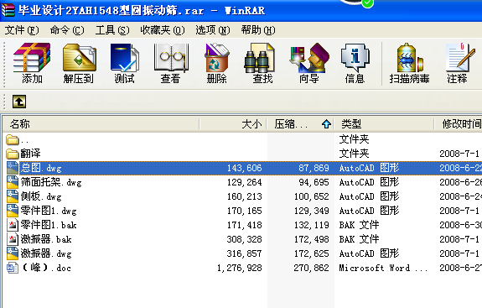Click selected row name 总图.dwg

[x=41, y=168]
